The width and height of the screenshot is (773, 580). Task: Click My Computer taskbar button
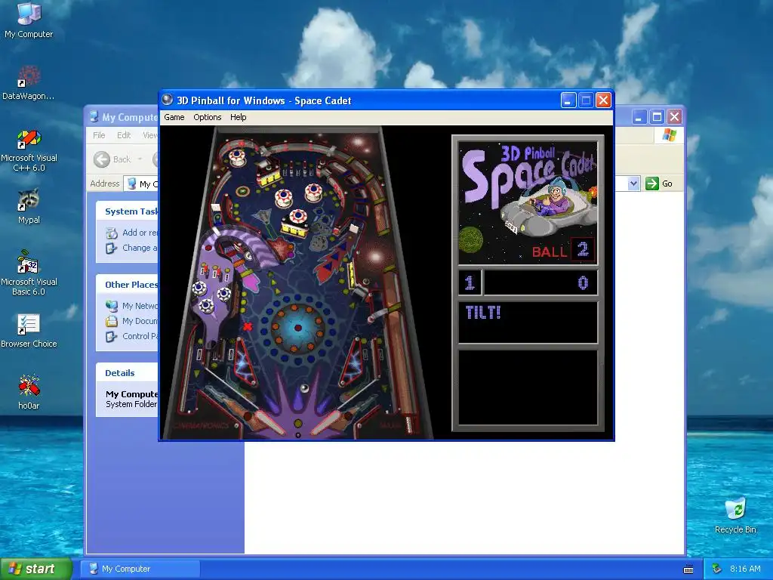(x=140, y=569)
